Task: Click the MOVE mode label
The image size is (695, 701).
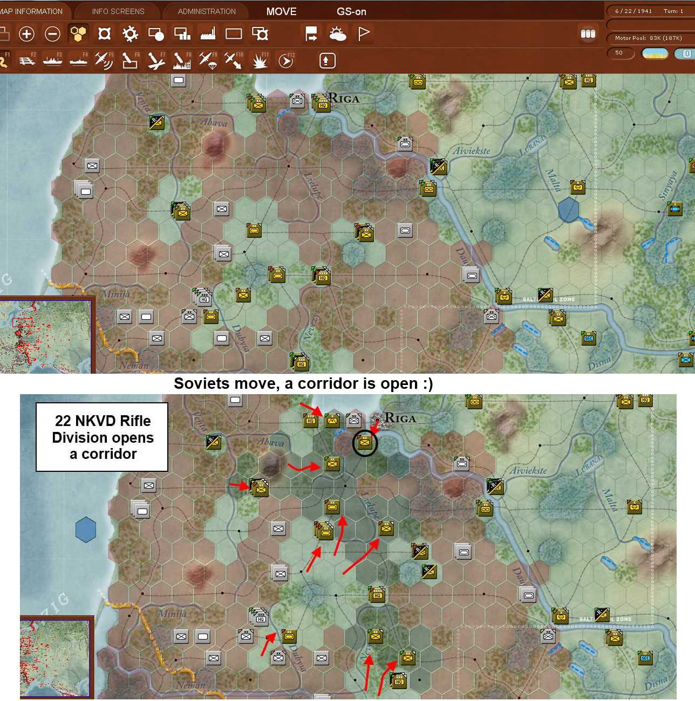Action: [x=281, y=11]
